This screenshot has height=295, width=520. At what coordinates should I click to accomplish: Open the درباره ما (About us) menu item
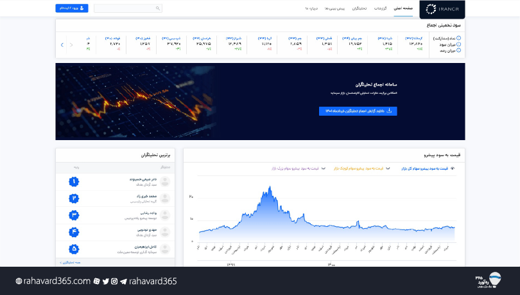pyautogui.click(x=311, y=8)
